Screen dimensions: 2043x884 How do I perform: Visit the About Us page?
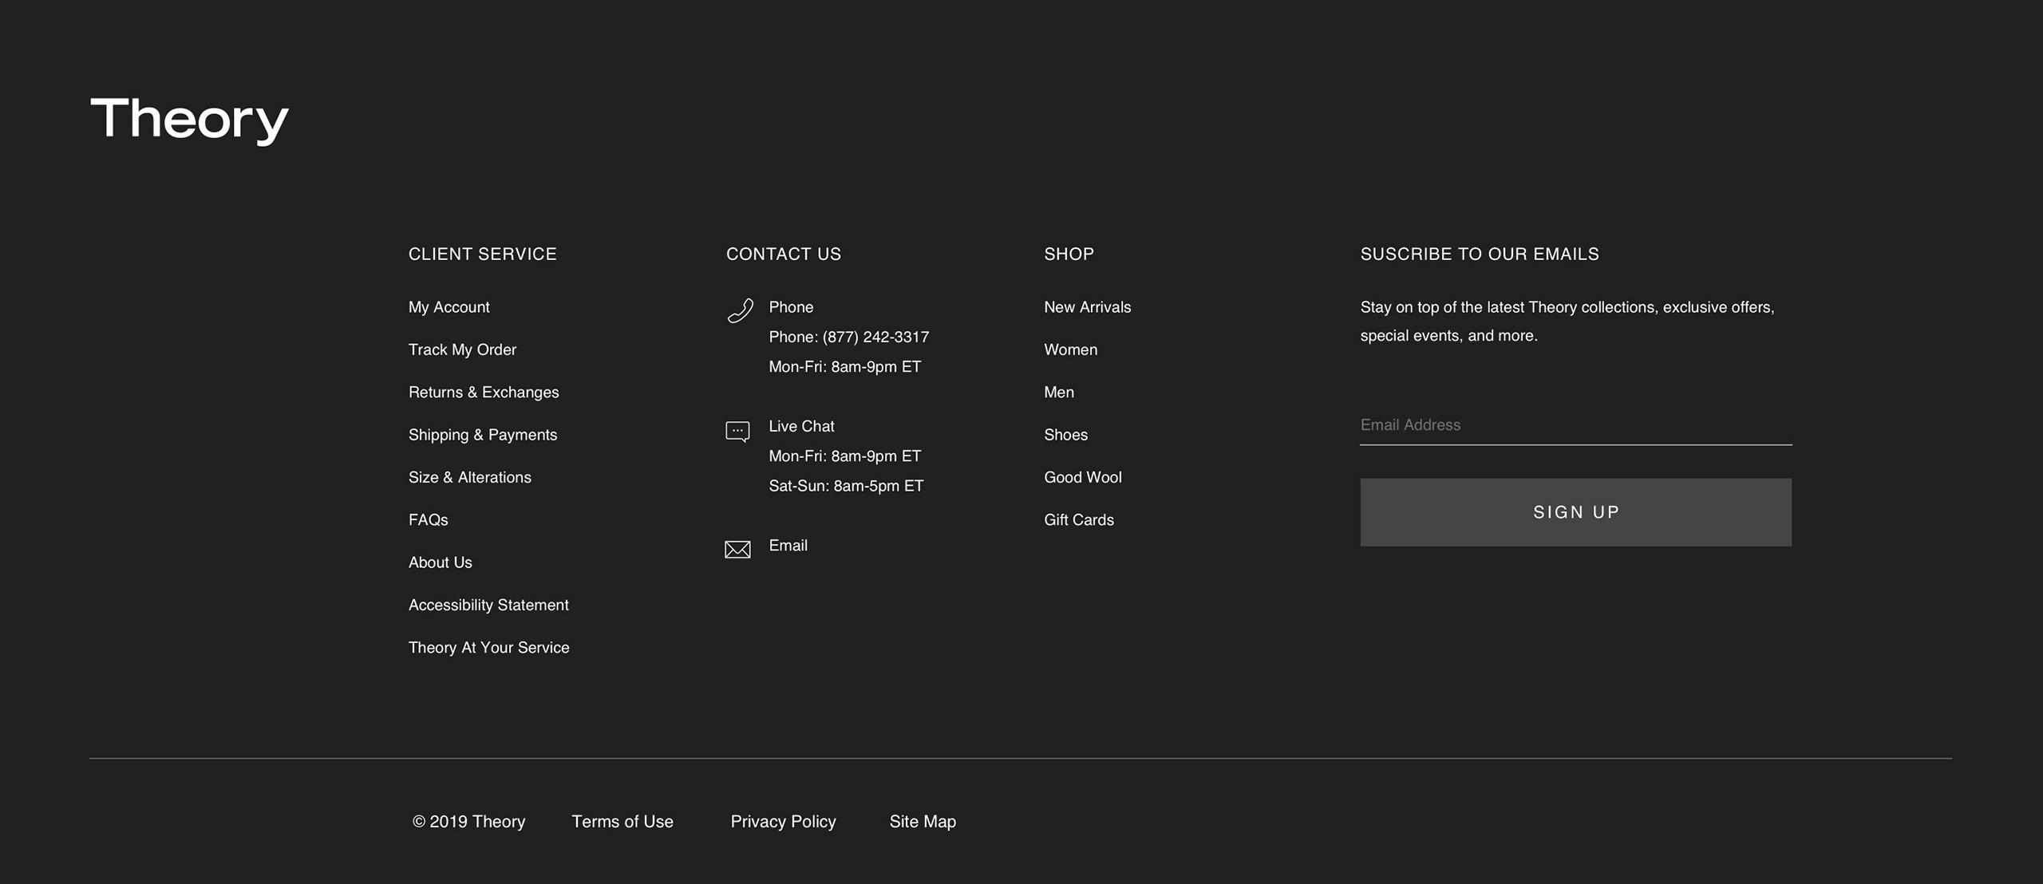pyautogui.click(x=441, y=562)
